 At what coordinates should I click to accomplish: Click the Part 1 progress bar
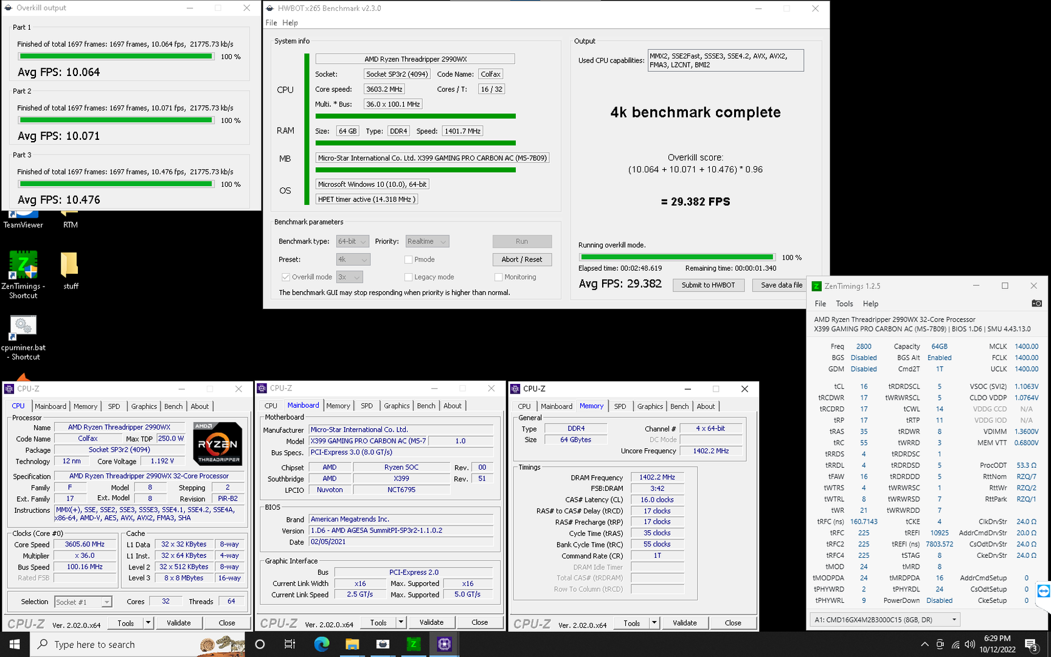(x=116, y=56)
